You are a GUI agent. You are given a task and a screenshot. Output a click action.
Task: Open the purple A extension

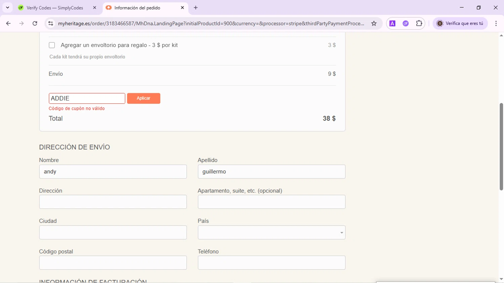[392, 23]
